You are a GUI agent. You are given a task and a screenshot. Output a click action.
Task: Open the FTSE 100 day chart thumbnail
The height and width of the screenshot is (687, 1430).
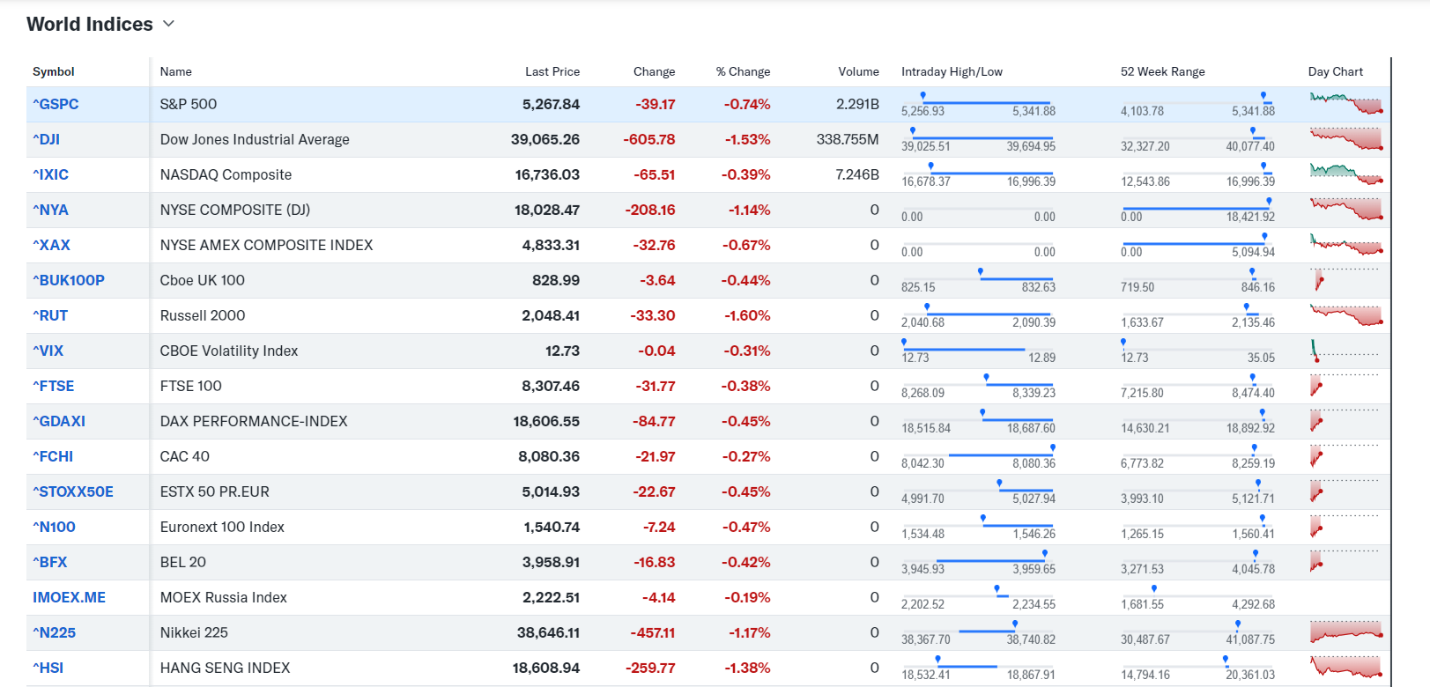click(x=1345, y=386)
